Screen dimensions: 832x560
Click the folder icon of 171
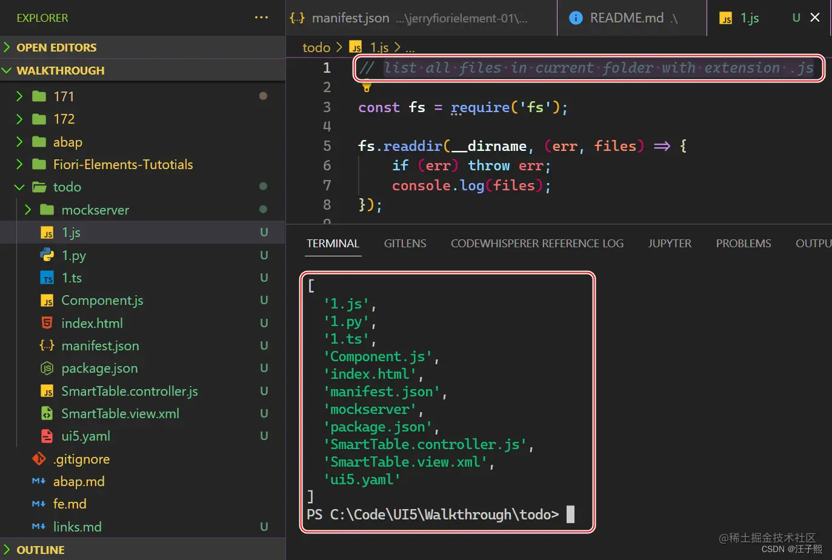pyautogui.click(x=39, y=96)
